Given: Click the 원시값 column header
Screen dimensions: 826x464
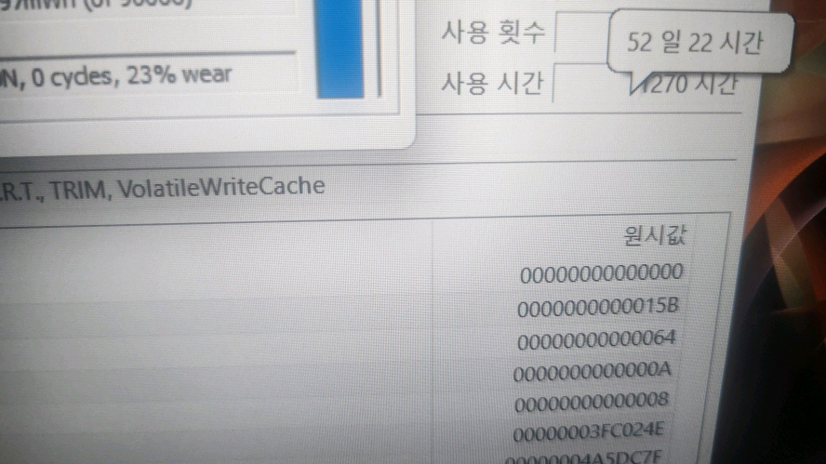Looking at the screenshot, I should click(x=654, y=235).
